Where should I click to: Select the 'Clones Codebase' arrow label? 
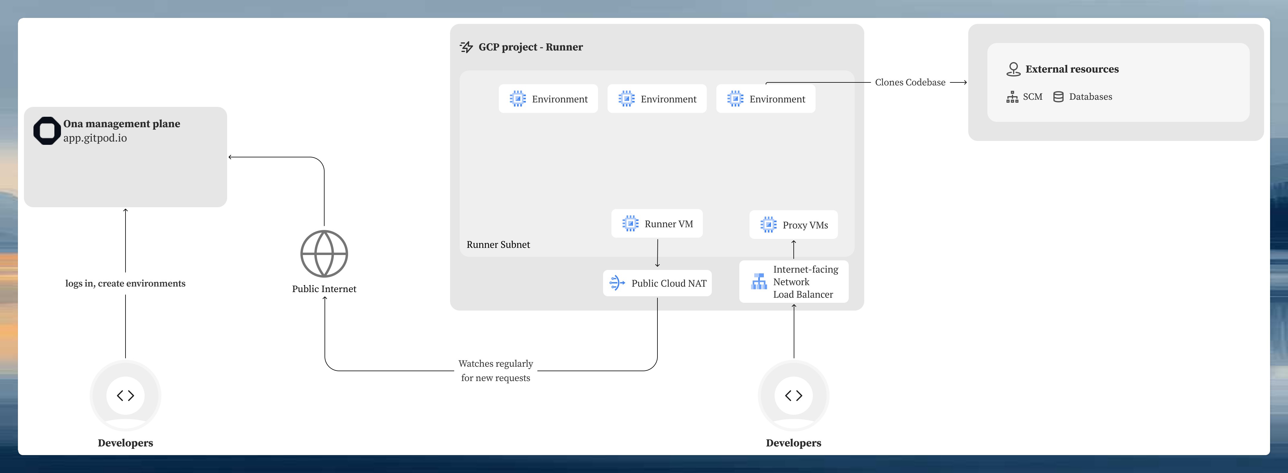click(910, 82)
